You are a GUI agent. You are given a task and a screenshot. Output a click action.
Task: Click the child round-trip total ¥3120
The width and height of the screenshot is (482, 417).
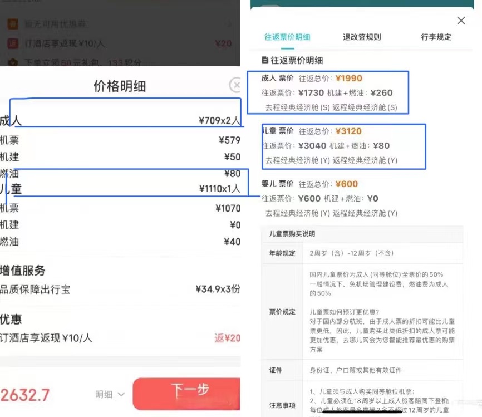point(348,131)
